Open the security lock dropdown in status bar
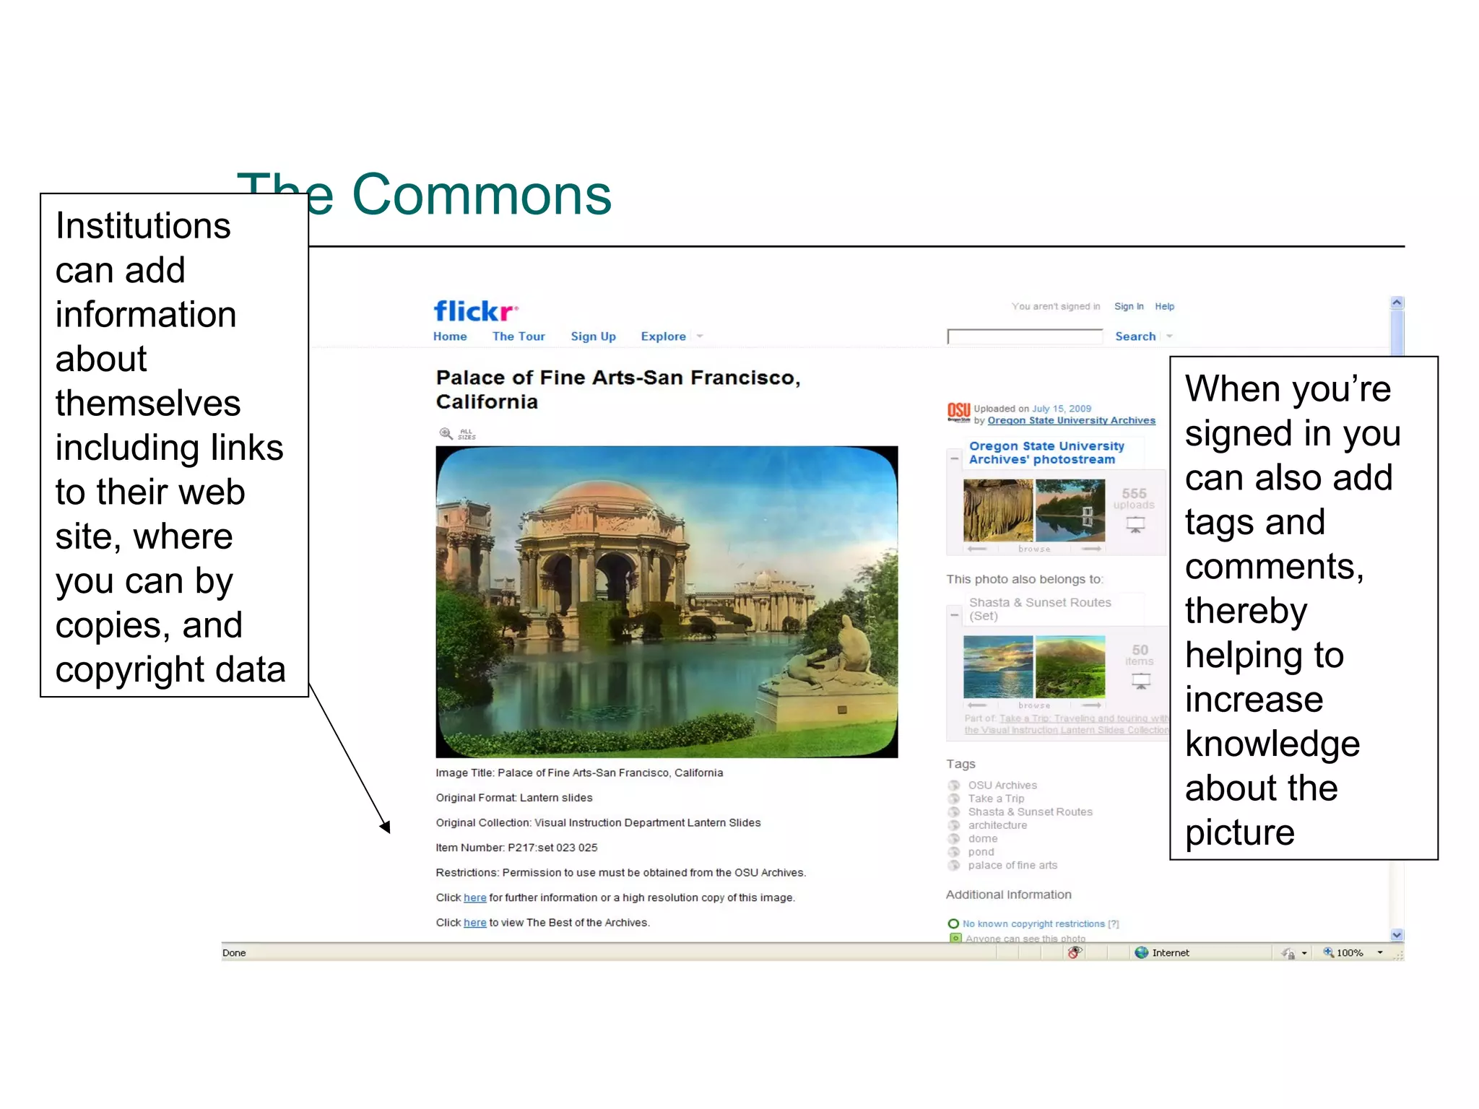 (1304, 953)
